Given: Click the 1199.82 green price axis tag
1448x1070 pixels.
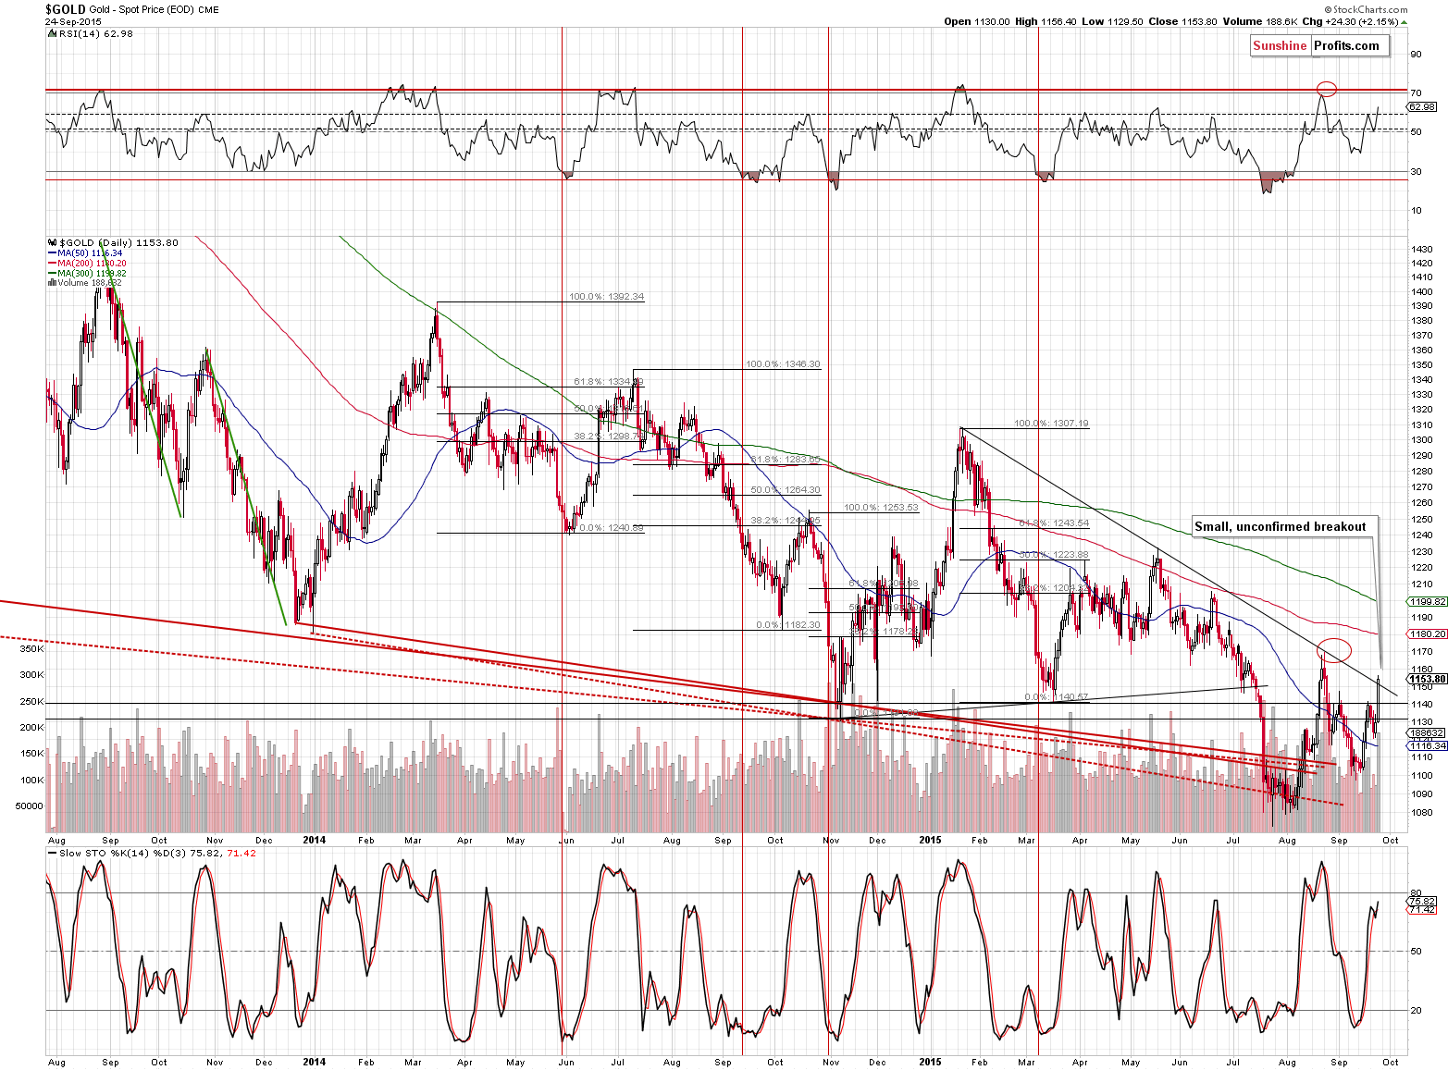Looking at the screenshot, I should pyautogui.click(x=1426, y=601).
